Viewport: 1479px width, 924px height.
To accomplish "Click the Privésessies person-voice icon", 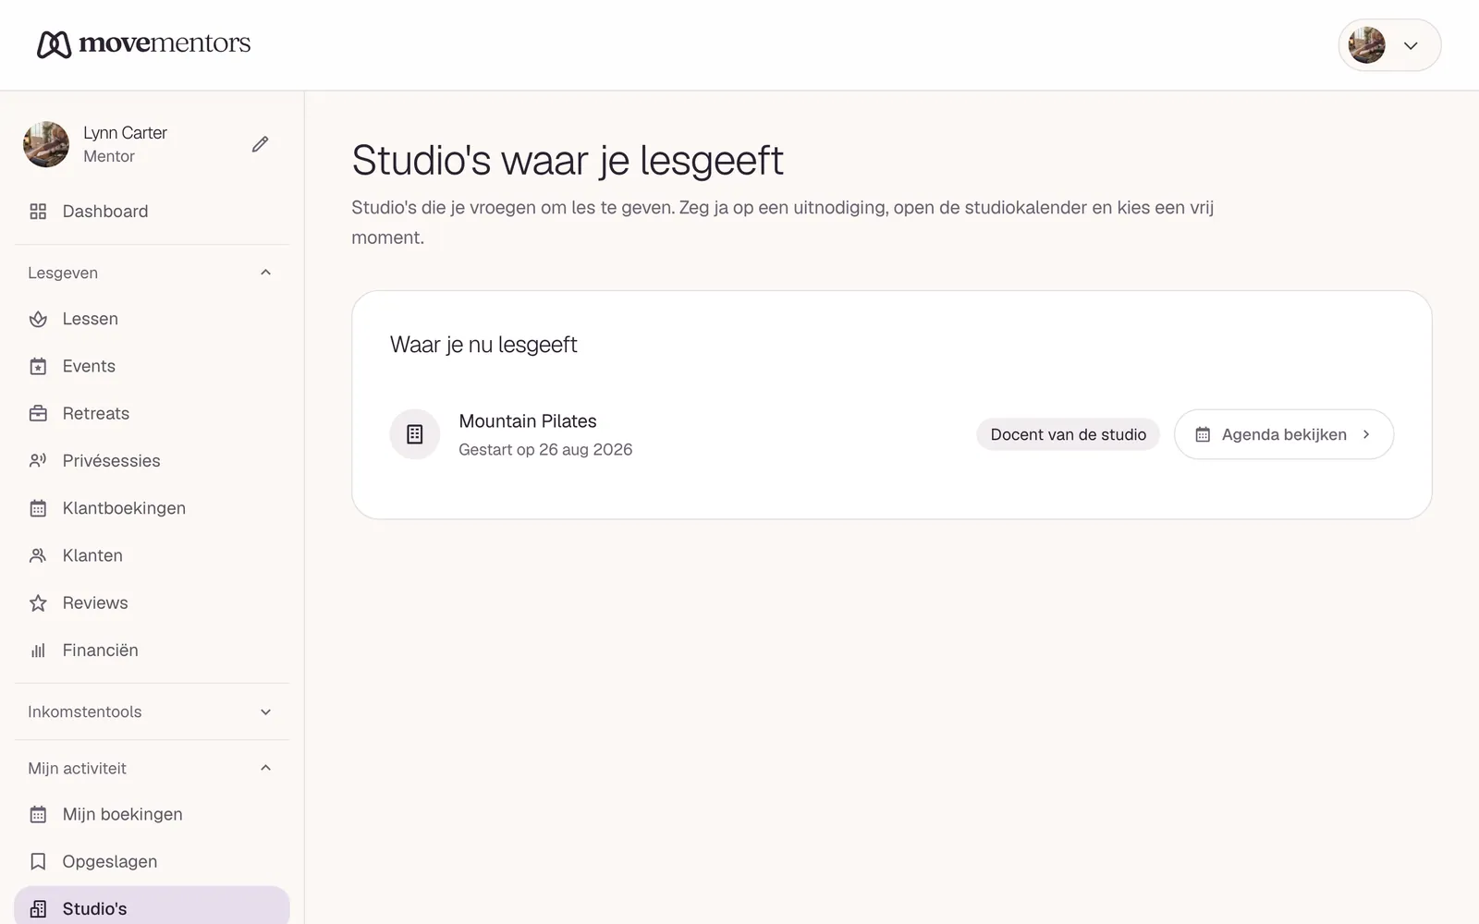I will (38, 460).
